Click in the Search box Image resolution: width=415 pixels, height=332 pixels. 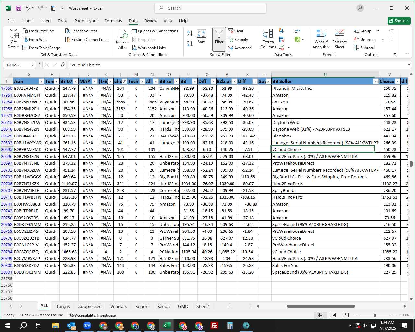tap(210, 8)
